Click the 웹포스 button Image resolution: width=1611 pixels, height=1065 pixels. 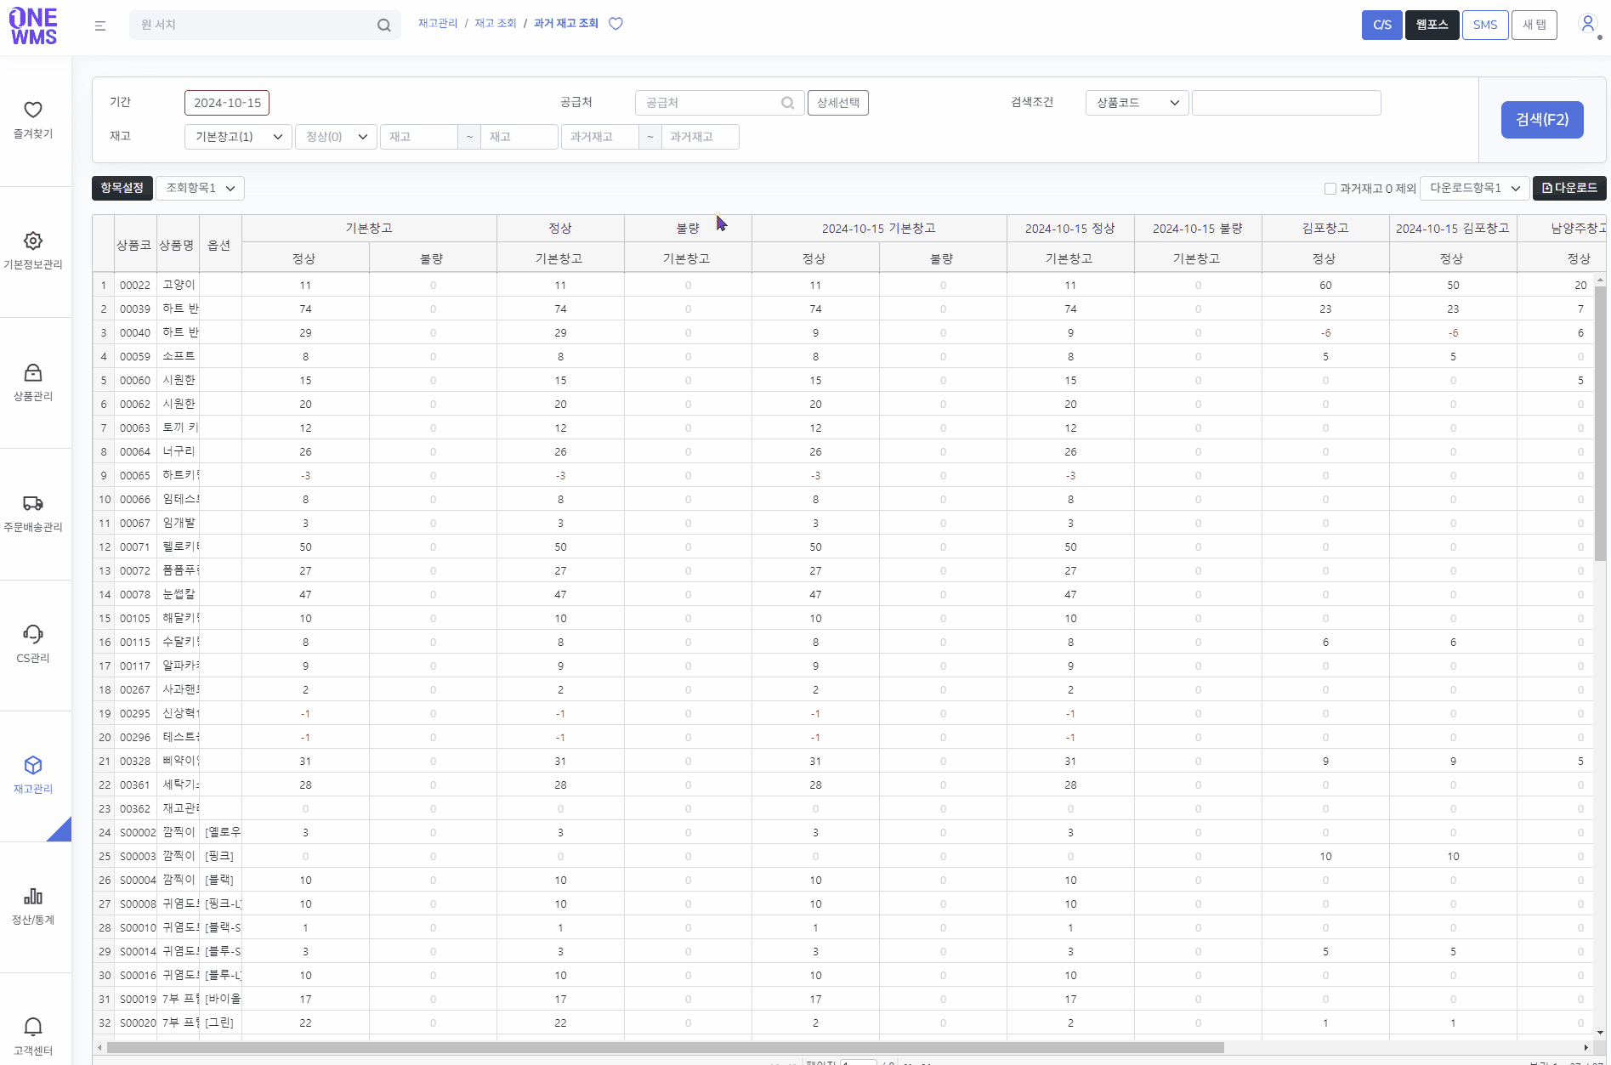1432,25
